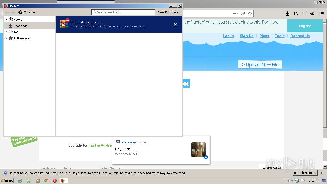Image resolution: width=327 pixels, height=184 pixels.
Task: Click the taskbar clock 1:17 PM
Action: pyautogui.click(x=314, y=181)
